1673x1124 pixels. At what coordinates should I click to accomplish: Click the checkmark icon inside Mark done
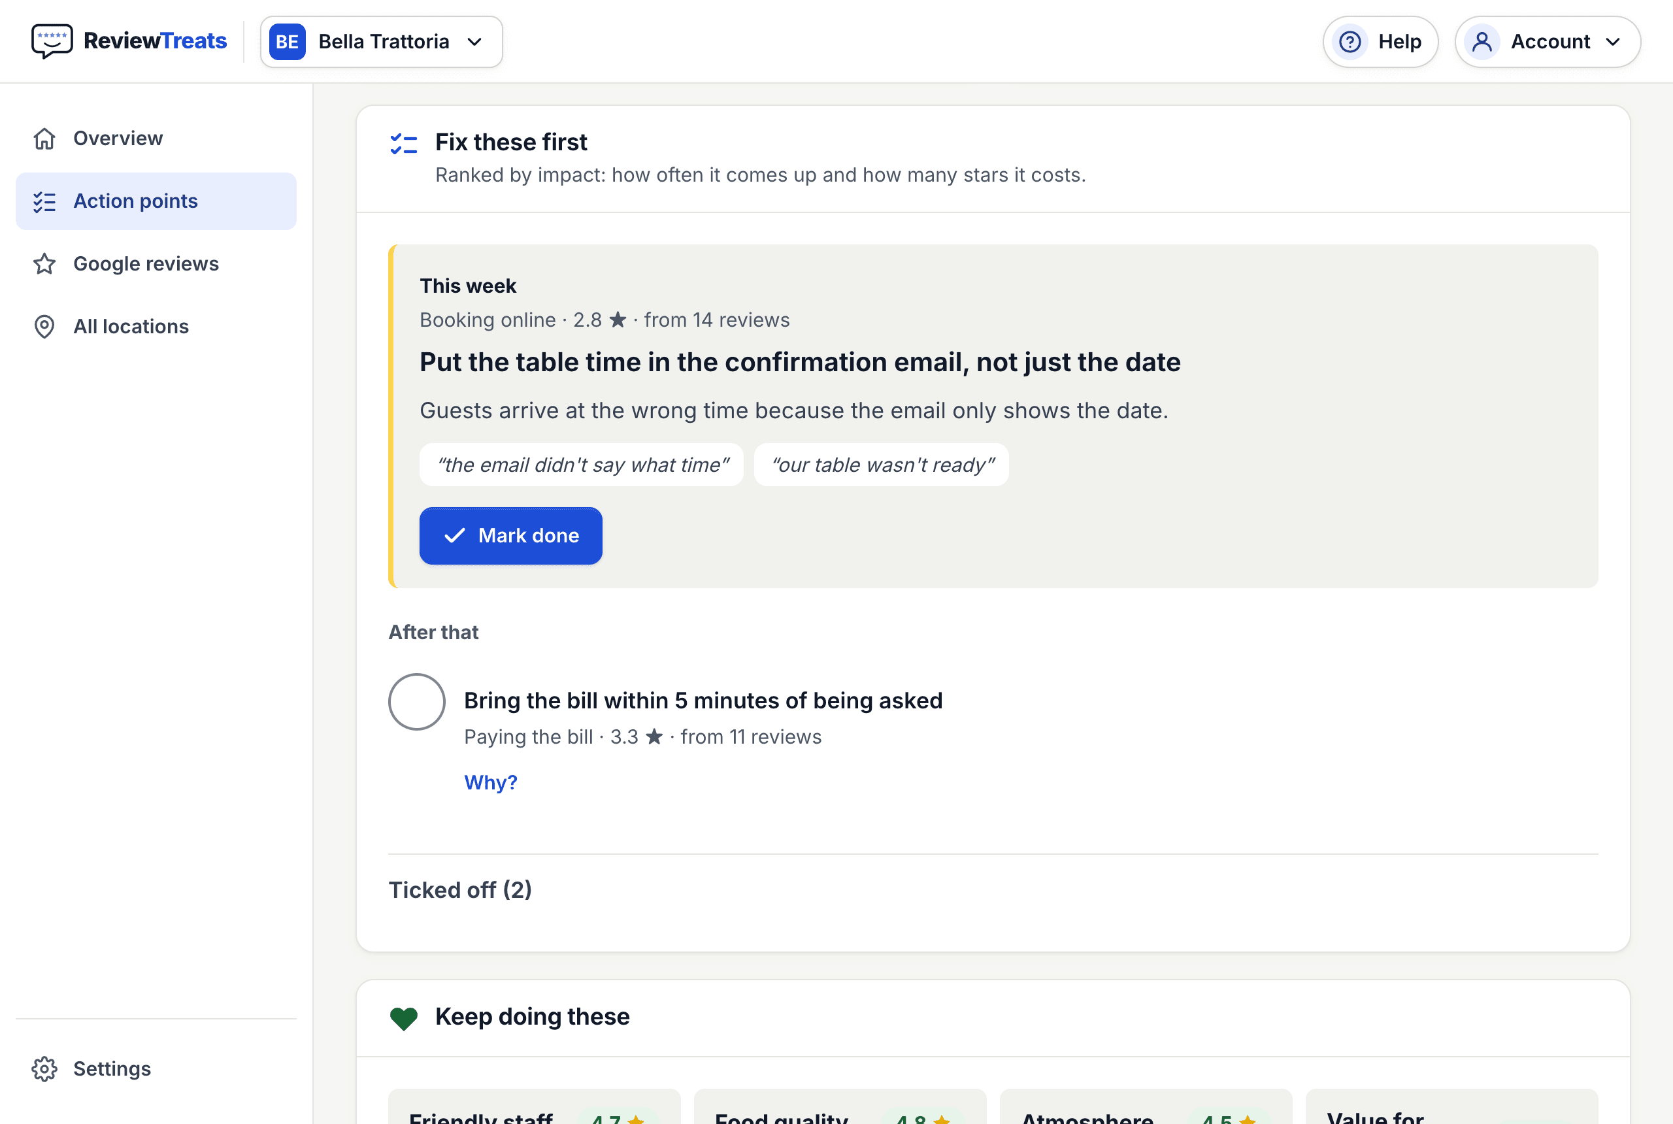pyautogui.click(x=454, y=535)
